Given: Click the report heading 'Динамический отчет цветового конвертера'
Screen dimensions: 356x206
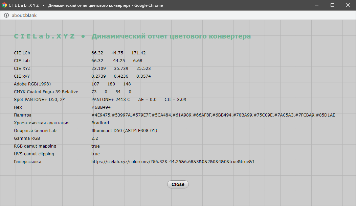Looking at the screenshot, I should coord(171,36).
